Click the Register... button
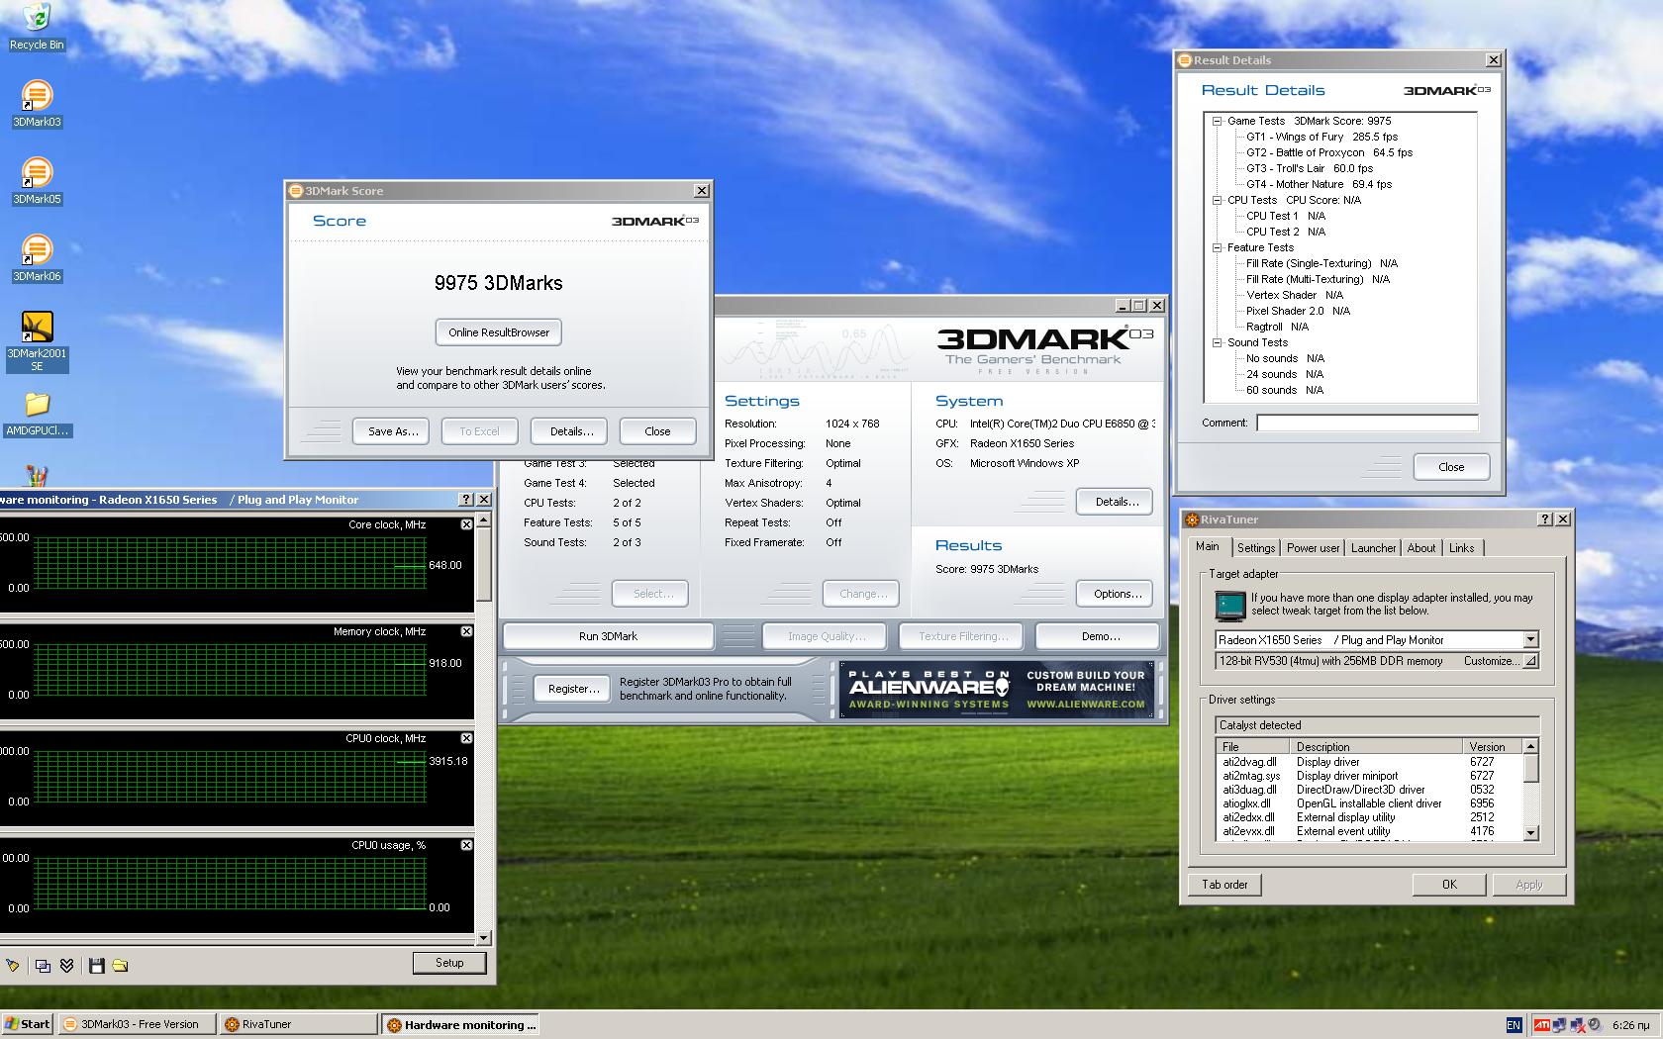The image size is (1663, 1039). point(574,689)
